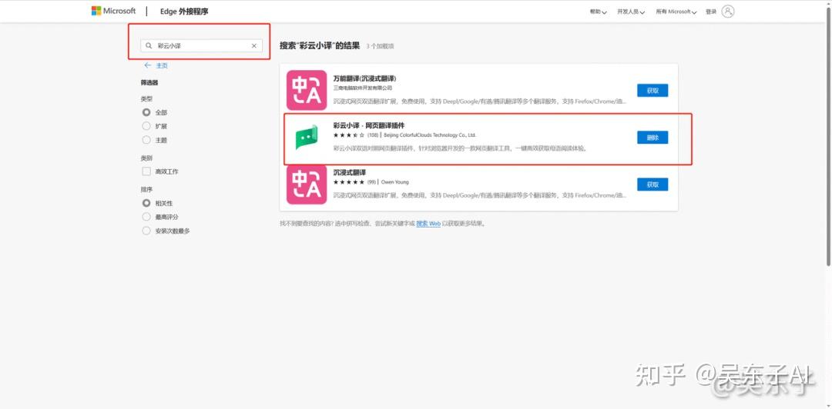Open the 沉浸式翻译 title
The image size is (832, 409).
tap(350, 172)
